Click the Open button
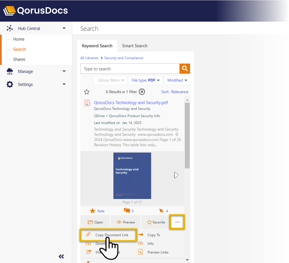This screenshot has height=263, width=289. (95, 222)
